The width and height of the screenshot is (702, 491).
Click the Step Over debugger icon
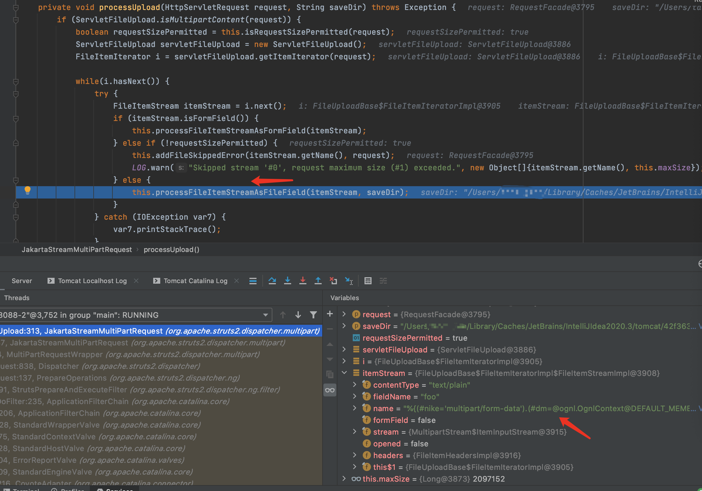272,280
